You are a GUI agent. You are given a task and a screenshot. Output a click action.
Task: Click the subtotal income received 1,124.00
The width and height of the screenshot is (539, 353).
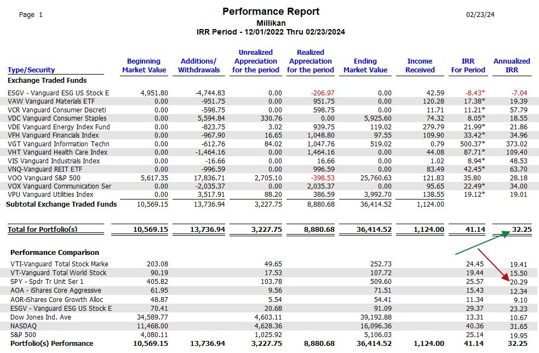click(x=431, y=204)
